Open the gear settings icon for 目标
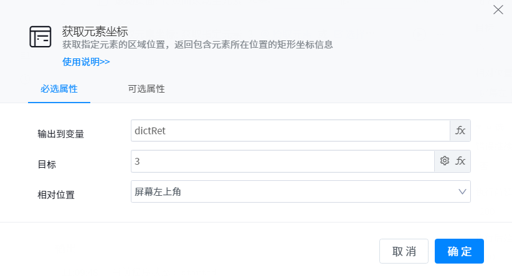This screenshot has width=512, height=276. [x=445, y=161]
